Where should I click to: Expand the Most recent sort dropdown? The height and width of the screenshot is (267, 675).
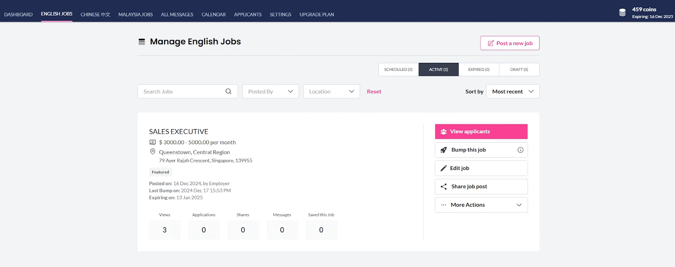[x=513, y=92]
